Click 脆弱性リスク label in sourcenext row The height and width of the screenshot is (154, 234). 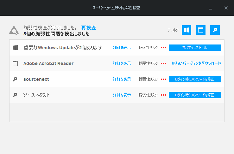tap(148, 79)
